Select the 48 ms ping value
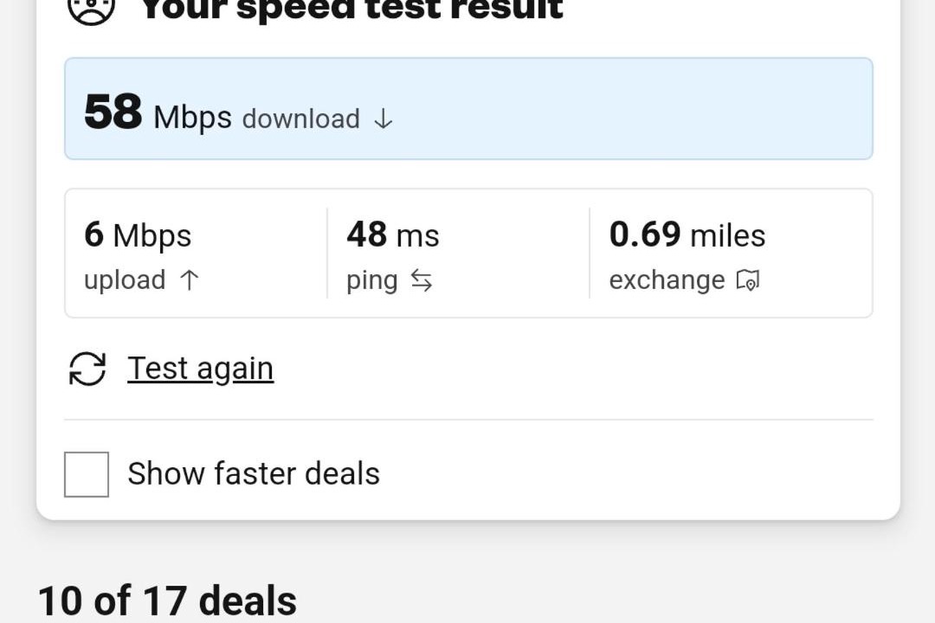The width and height of the screenshot is (935, 623). coord(392,235)
